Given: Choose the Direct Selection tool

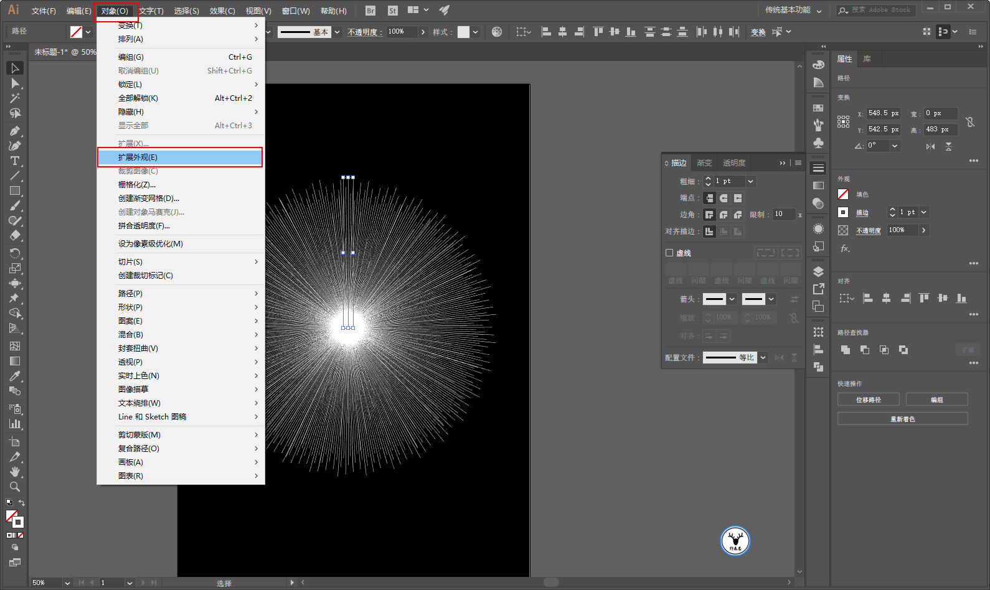Looking at the screenshot, I should tap(15, 83).
